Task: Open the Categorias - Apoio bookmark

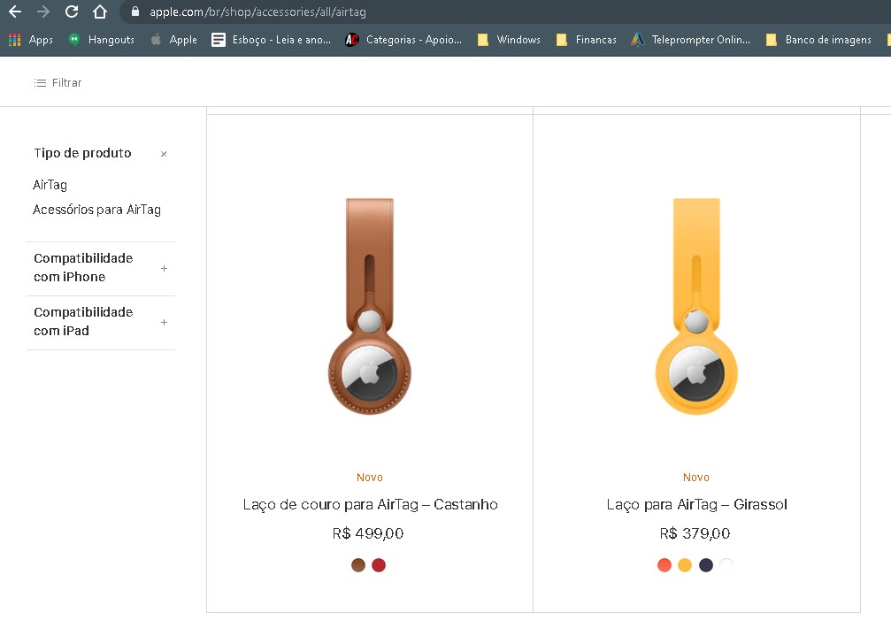Action: 403,39
